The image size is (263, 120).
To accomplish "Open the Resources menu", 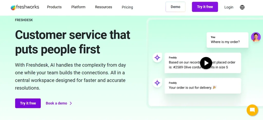I will [104, 7].
